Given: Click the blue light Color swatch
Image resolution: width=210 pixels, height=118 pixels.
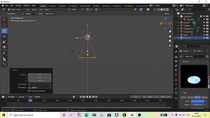Looking at the screenshot, I should (x=198, y=101).
